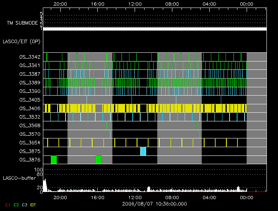Click leftmost green block in OS_3876 row
This screenshot has width=278, height=211.
(x=54, y=159)
